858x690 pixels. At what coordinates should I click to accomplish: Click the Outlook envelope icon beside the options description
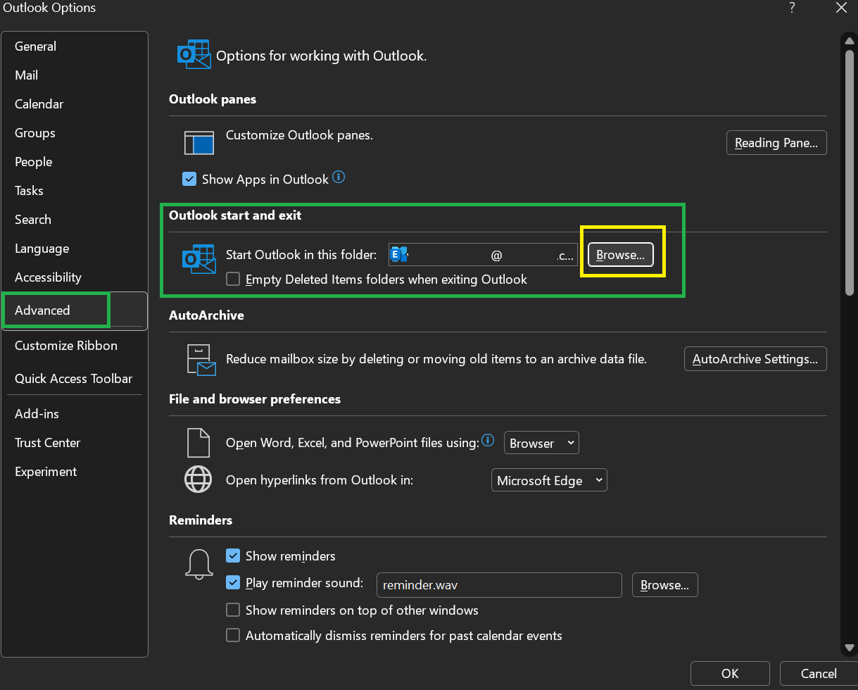(194, 54)
